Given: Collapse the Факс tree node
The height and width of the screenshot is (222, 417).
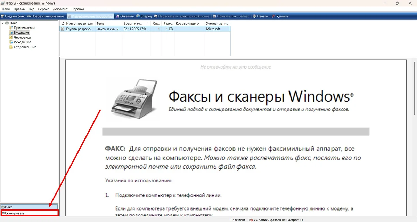Looking at the screenshot, I should pos(3,23).
